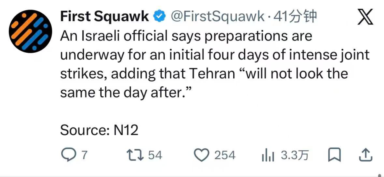The width and height of the screenshot is (384, 177).
Task: Open view analytics bar chart icon
Action: point(268,155)
